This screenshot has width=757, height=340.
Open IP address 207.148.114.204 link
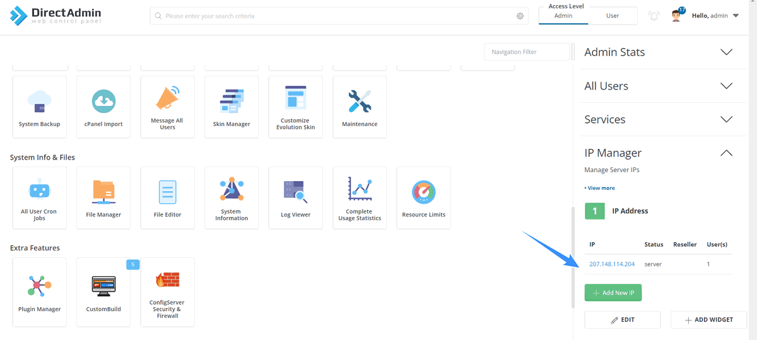(612, 264)
